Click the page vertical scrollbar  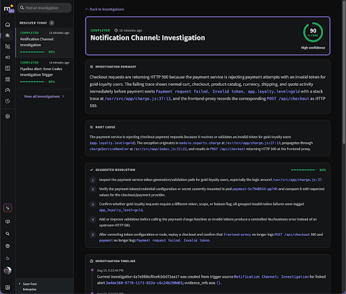click(x=344, y=72)
